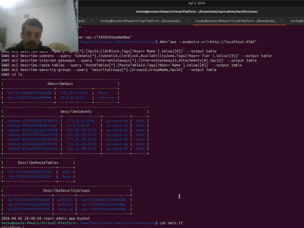Click subnet-53852a312acf89106

[x=33, y=130]
